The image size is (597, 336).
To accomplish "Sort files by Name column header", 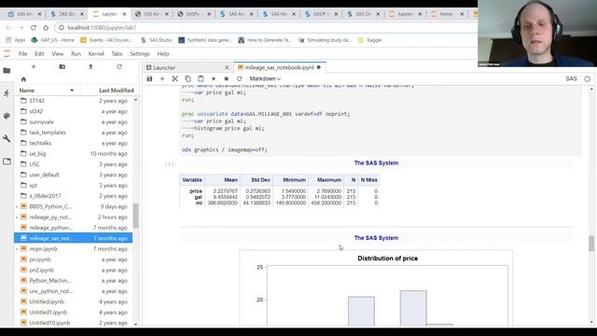I will pos(47,91).
